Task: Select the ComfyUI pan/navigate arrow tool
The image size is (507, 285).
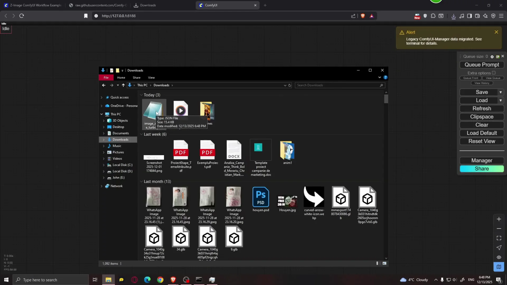Action: coord(499,248)
